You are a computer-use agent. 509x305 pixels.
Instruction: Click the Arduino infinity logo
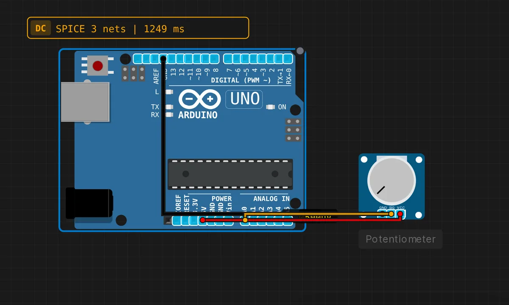pos(200,100)
